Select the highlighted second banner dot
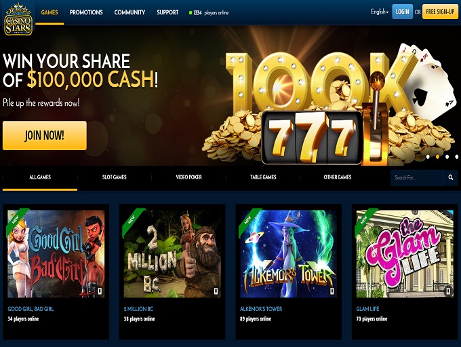The width and height of the screenshot is (461, 347). pos(437,157)
